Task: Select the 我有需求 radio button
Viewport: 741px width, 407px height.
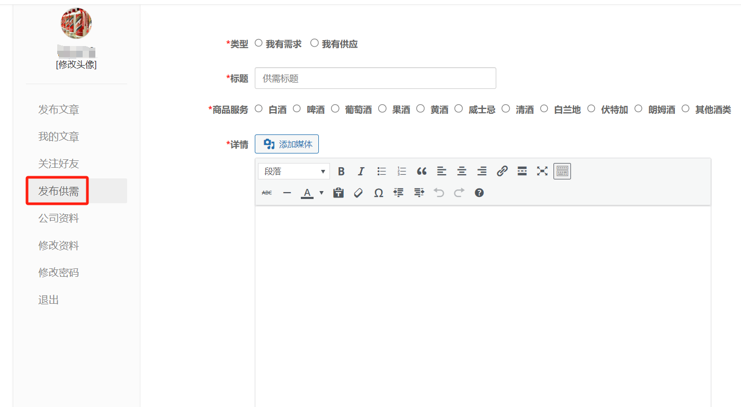Action: 258,43
